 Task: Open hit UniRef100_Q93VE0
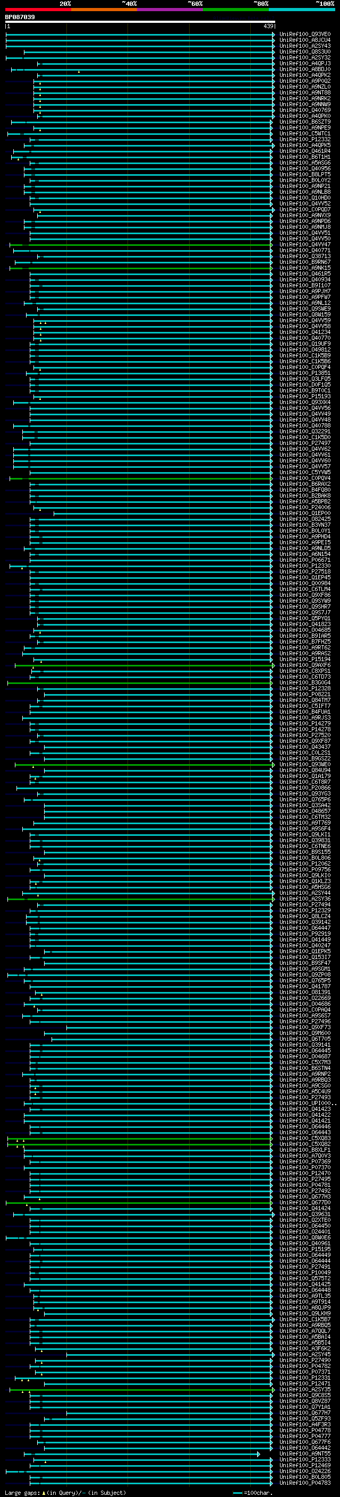[305, 35]
